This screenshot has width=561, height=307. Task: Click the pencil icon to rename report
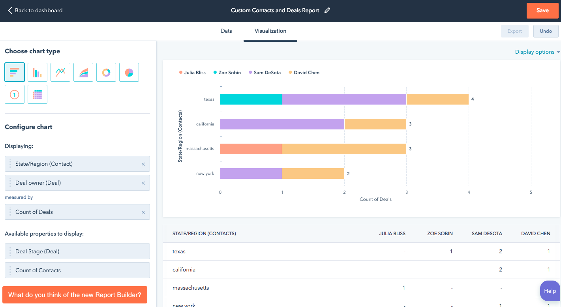(x=327, y=11)
